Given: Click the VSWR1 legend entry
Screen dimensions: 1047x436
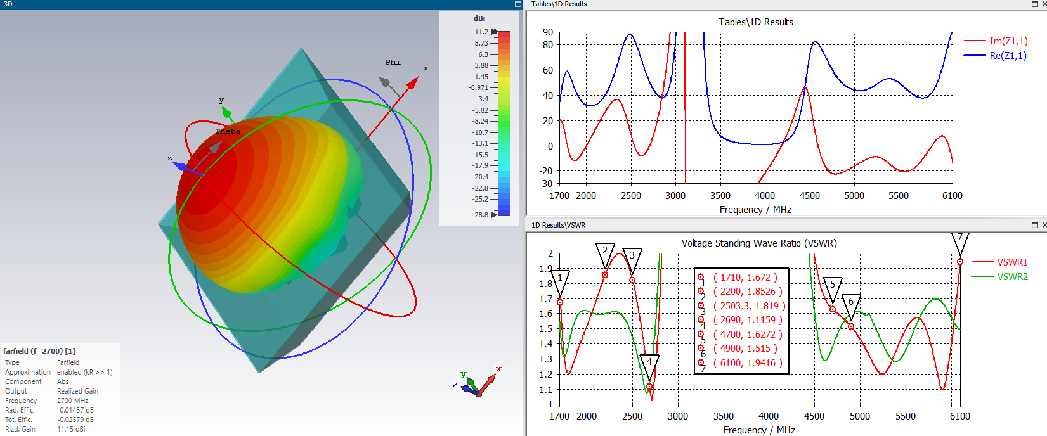Looking at the screenshot, I should coord(999,262).
